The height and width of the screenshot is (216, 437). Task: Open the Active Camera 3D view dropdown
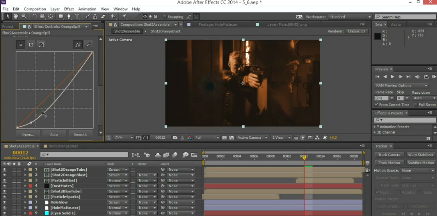252,137
